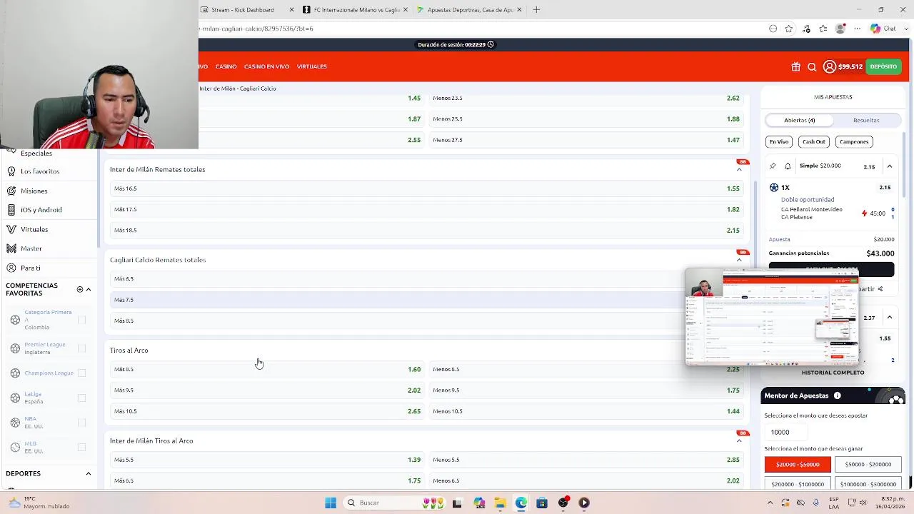Toggle the Champions League checkbox
The width and height of the screenshot is (914, 514).
coord(81,373)
